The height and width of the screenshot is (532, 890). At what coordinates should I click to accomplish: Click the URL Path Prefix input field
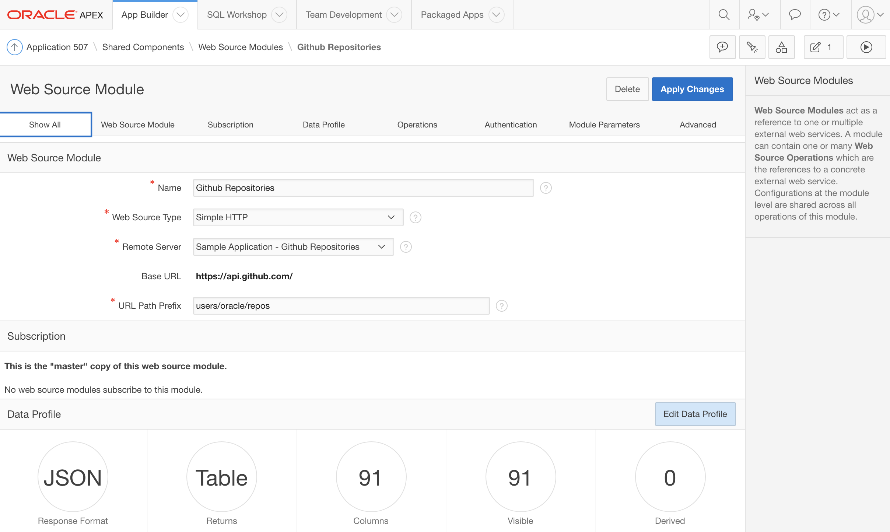[341, 306]
